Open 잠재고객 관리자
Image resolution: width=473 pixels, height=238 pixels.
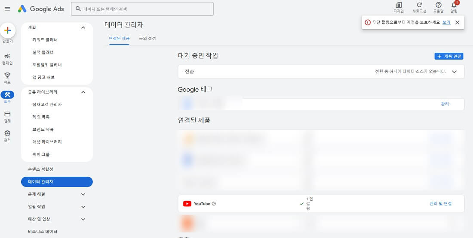[47, 104]
